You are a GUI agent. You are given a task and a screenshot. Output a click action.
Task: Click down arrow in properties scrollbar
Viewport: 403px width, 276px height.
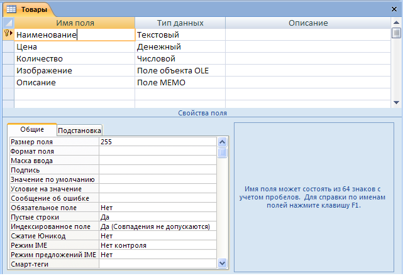pyautogui.click(x=223, y=263)
